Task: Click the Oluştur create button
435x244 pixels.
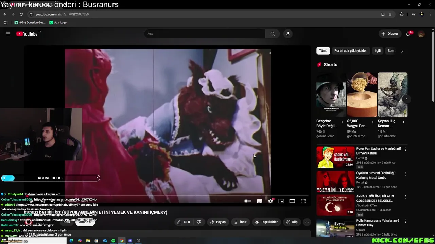Action: point(389,34)
